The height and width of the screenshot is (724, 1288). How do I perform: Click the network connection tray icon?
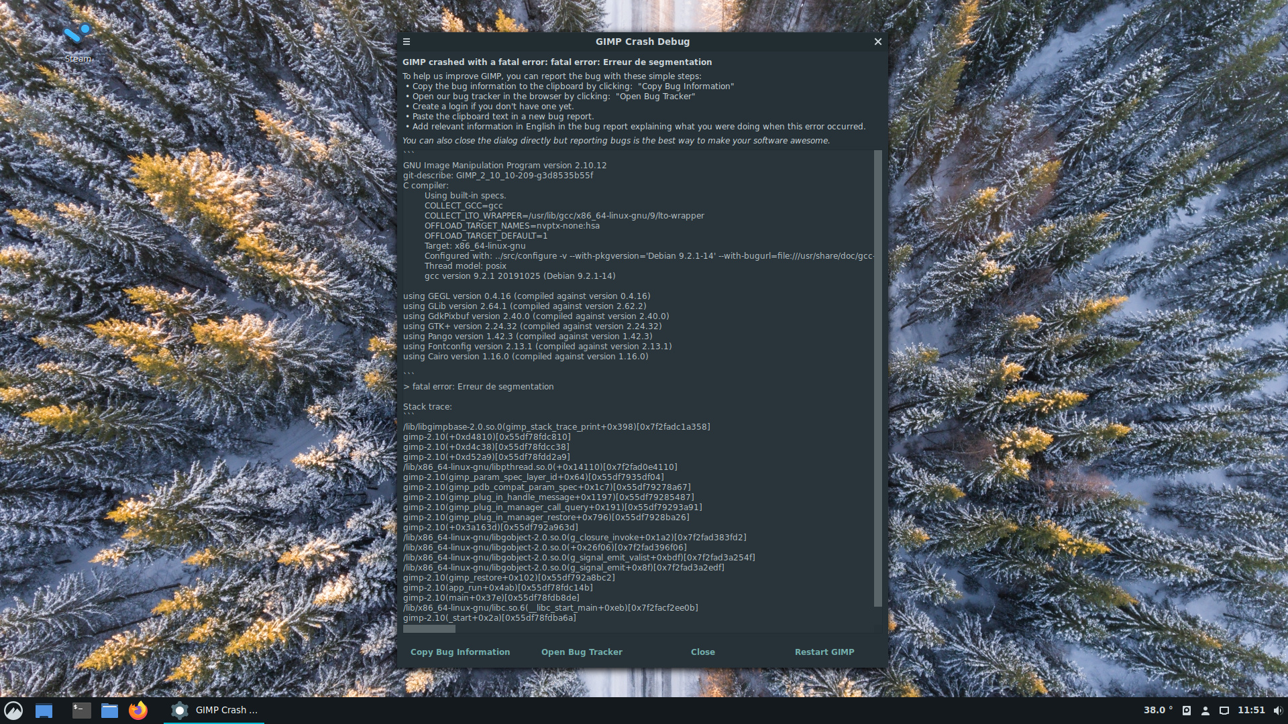pyautogui.click(x=1224, y=711)
